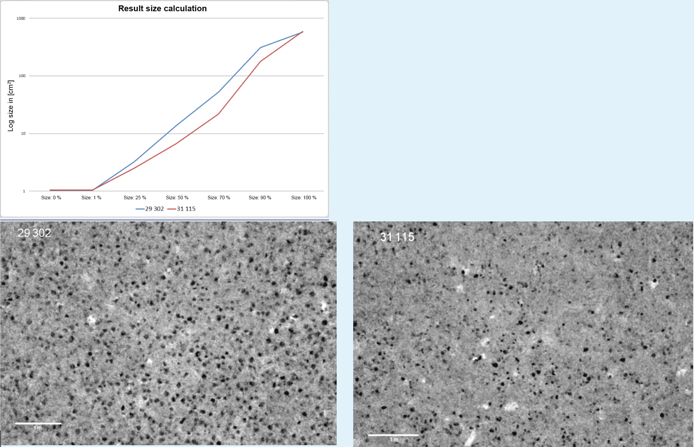Click the 100 tick on Y-axis
Screen dimensions: 694x447
22,76
